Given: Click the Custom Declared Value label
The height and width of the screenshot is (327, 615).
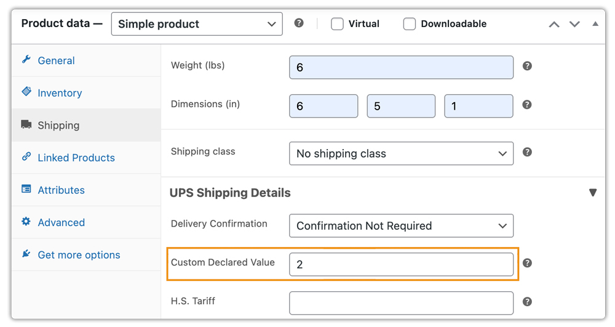Looking at the screenshot, I should (x=223, y=262).
